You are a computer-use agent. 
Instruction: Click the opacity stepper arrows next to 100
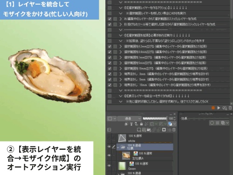pyautogui.click(x=174, y=119)
